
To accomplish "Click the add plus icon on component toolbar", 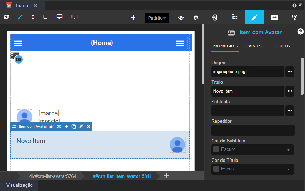I will pos(66,126).
